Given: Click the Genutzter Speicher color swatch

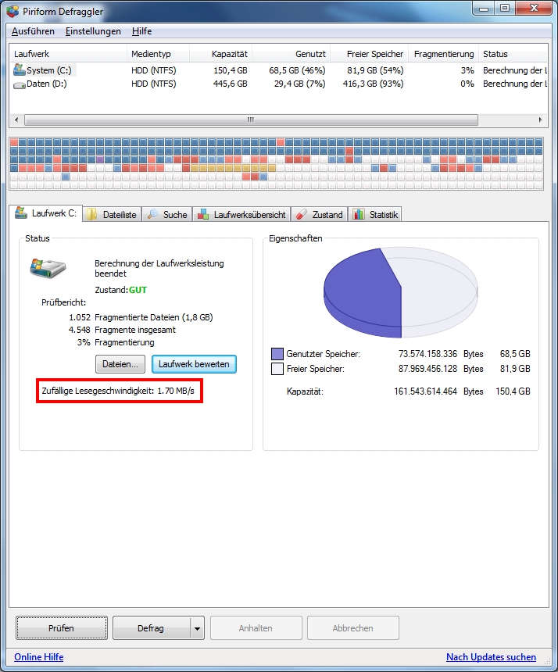Looking at the screenshot, I should [277, 354].
